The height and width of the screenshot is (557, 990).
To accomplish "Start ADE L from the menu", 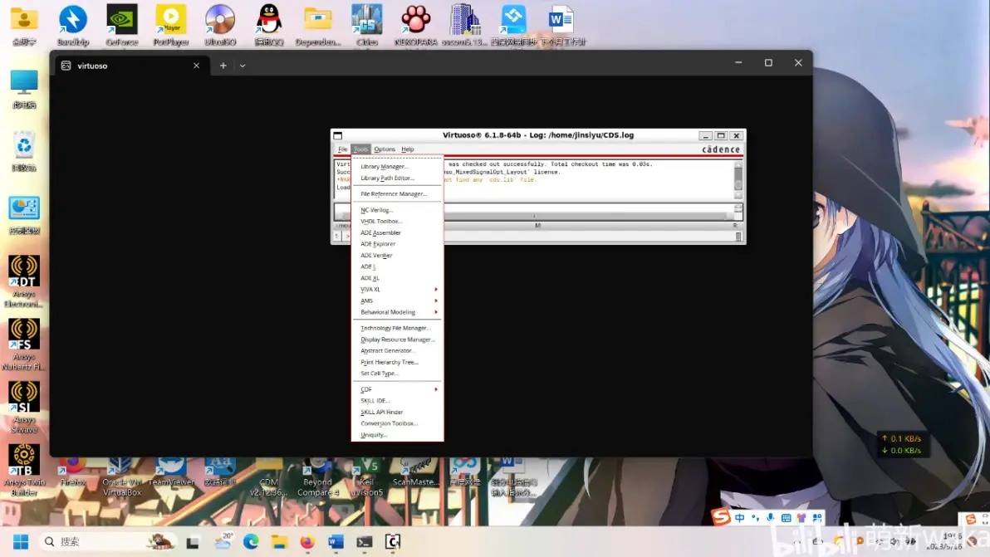I will coord(397,266).
